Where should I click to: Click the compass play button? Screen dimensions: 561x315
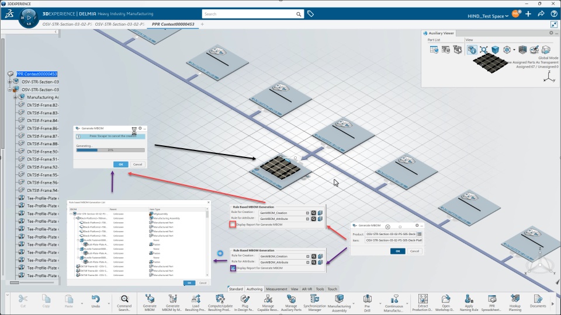pyautogui.click(x=29, y=17)
